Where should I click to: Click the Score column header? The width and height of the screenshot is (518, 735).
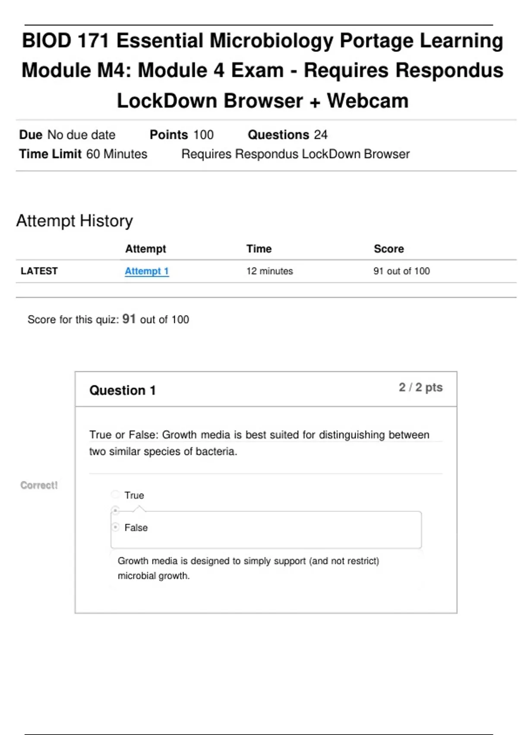[388, 249]
